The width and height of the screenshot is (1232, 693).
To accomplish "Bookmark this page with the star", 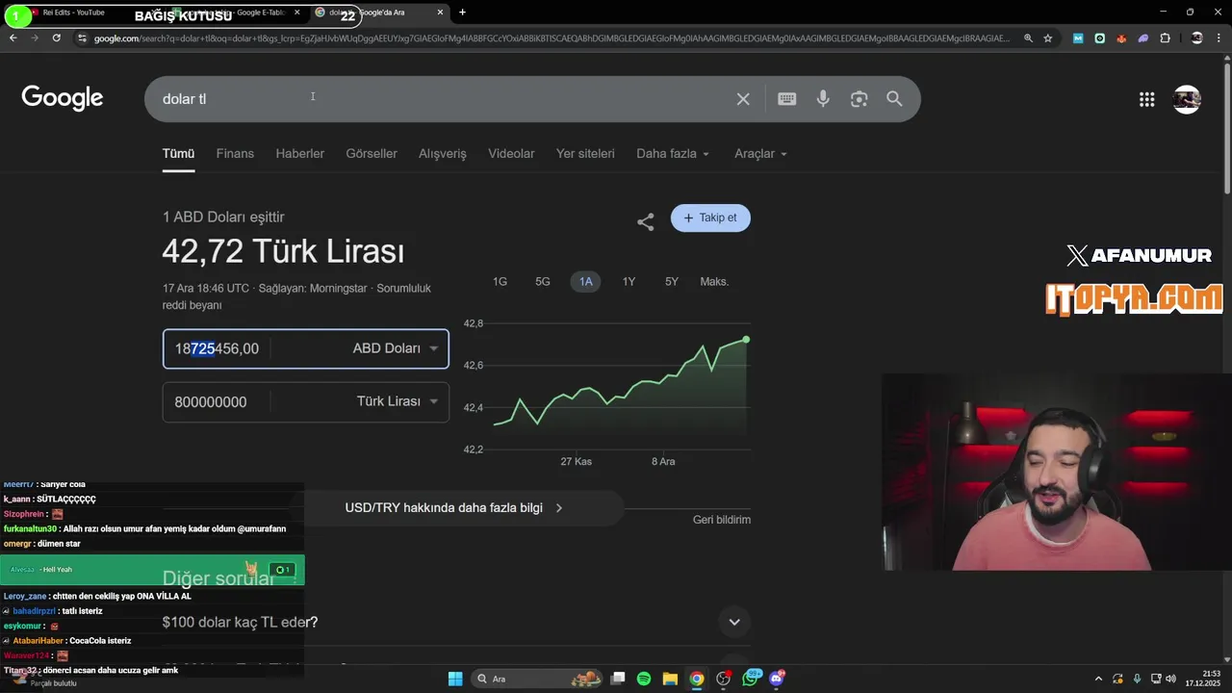I will click(x=1048, y=38).
